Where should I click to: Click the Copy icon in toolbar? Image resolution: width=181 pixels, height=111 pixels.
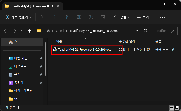coord(55,17)
